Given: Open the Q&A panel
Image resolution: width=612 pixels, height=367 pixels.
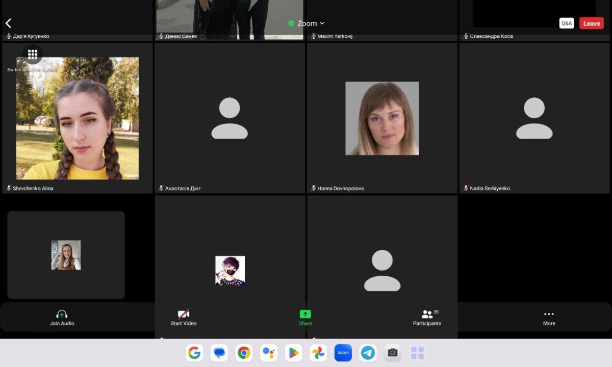Looking at the screenshot, I should point(567,23).
